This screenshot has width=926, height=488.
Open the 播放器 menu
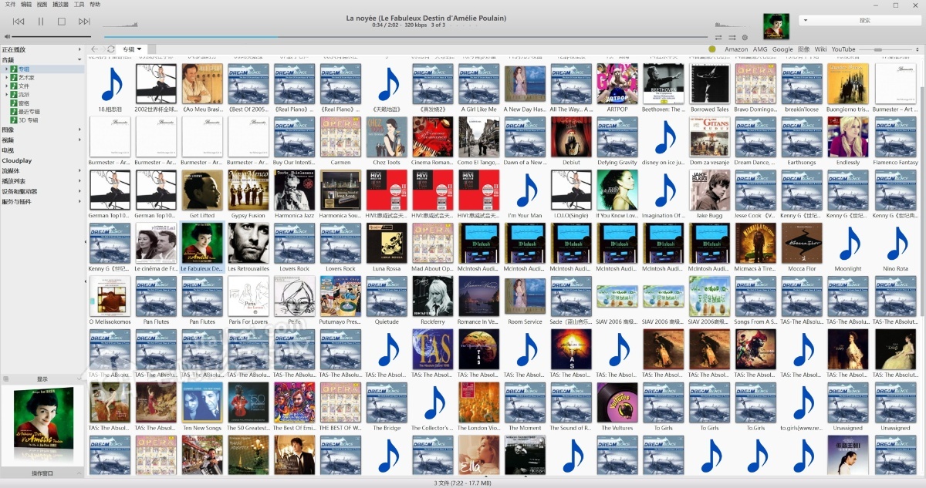60,4
